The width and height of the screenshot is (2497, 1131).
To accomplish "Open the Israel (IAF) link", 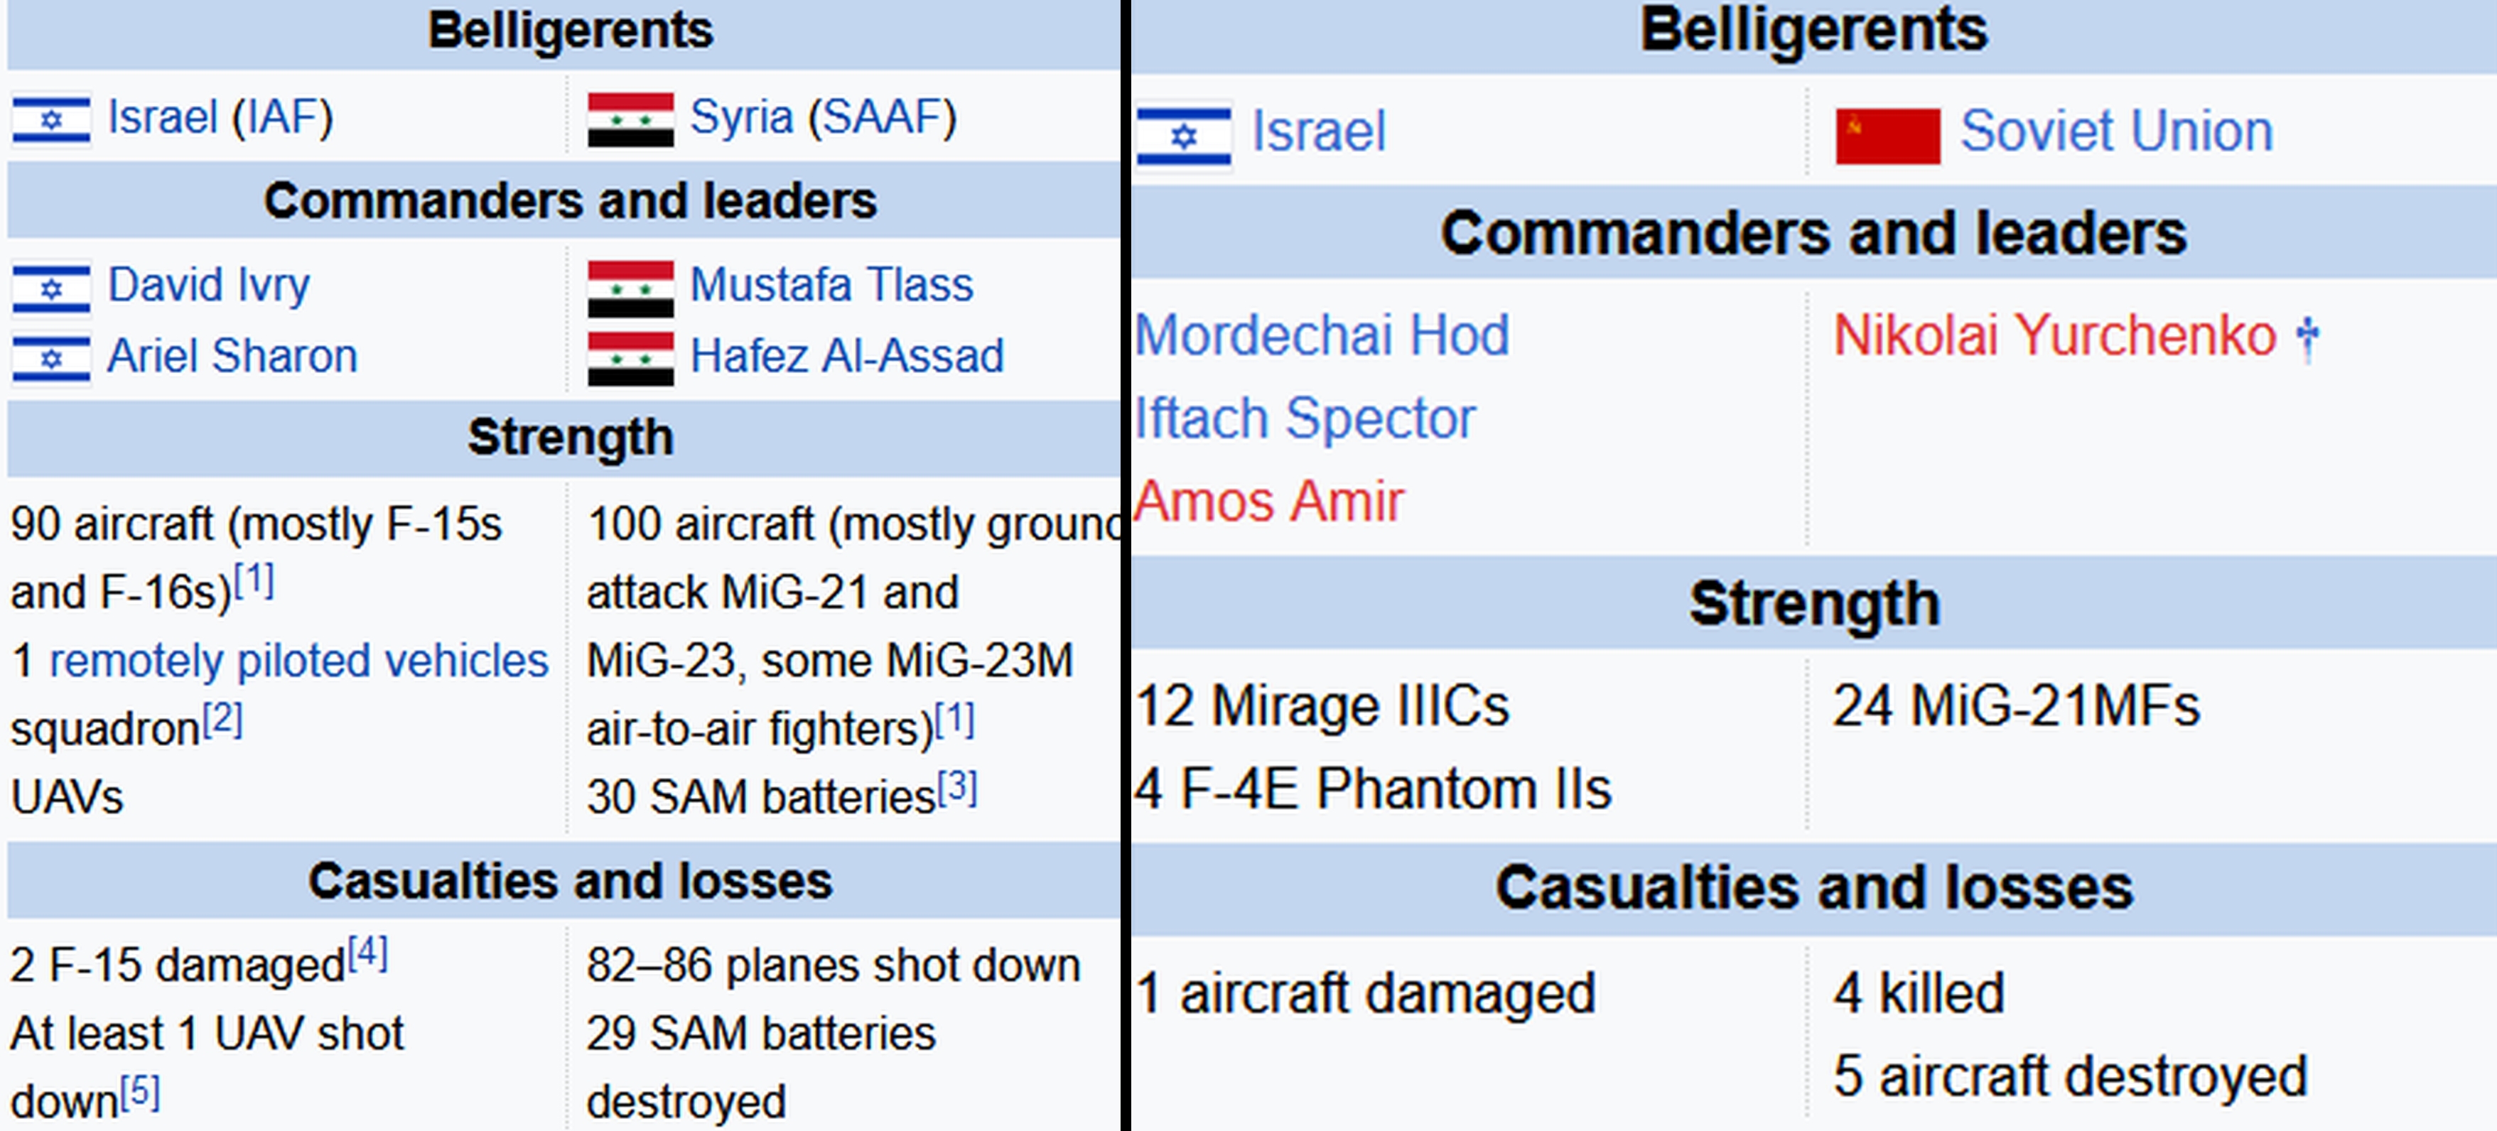I will (220, 117).
